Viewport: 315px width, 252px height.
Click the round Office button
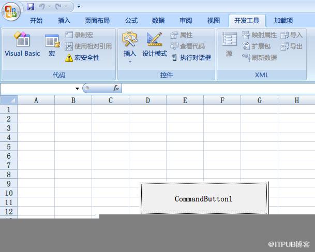tap(11, 11)
